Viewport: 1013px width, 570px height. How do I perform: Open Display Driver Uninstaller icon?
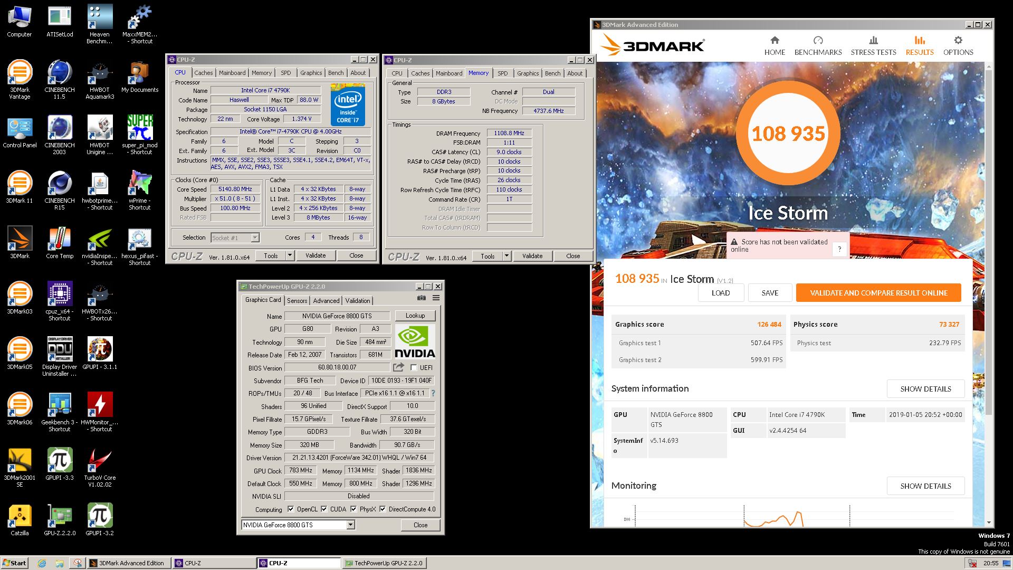coord(60,356)
